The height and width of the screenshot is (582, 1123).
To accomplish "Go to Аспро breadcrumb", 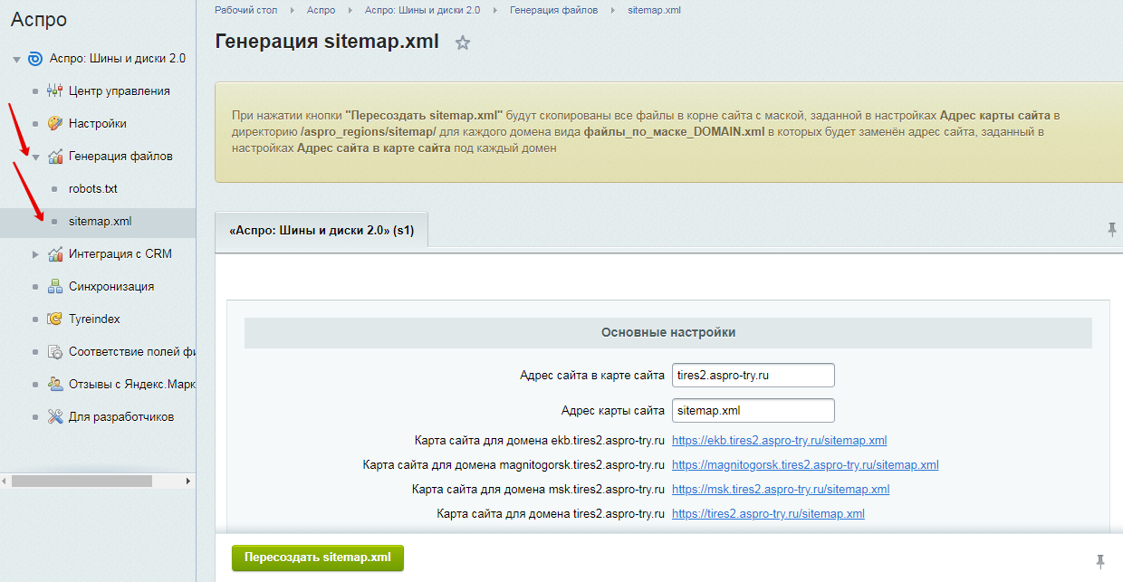I will [x=321, y=10].
